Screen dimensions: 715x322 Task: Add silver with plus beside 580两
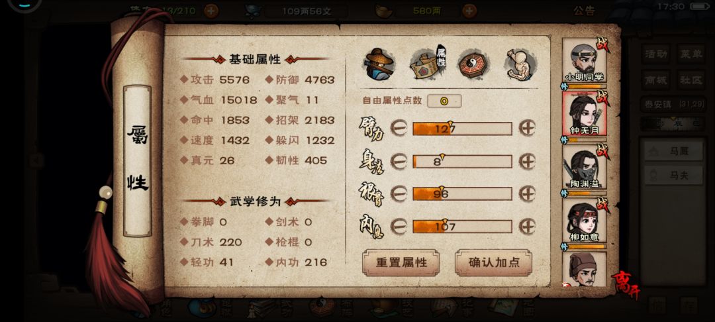tap(469, 11)
